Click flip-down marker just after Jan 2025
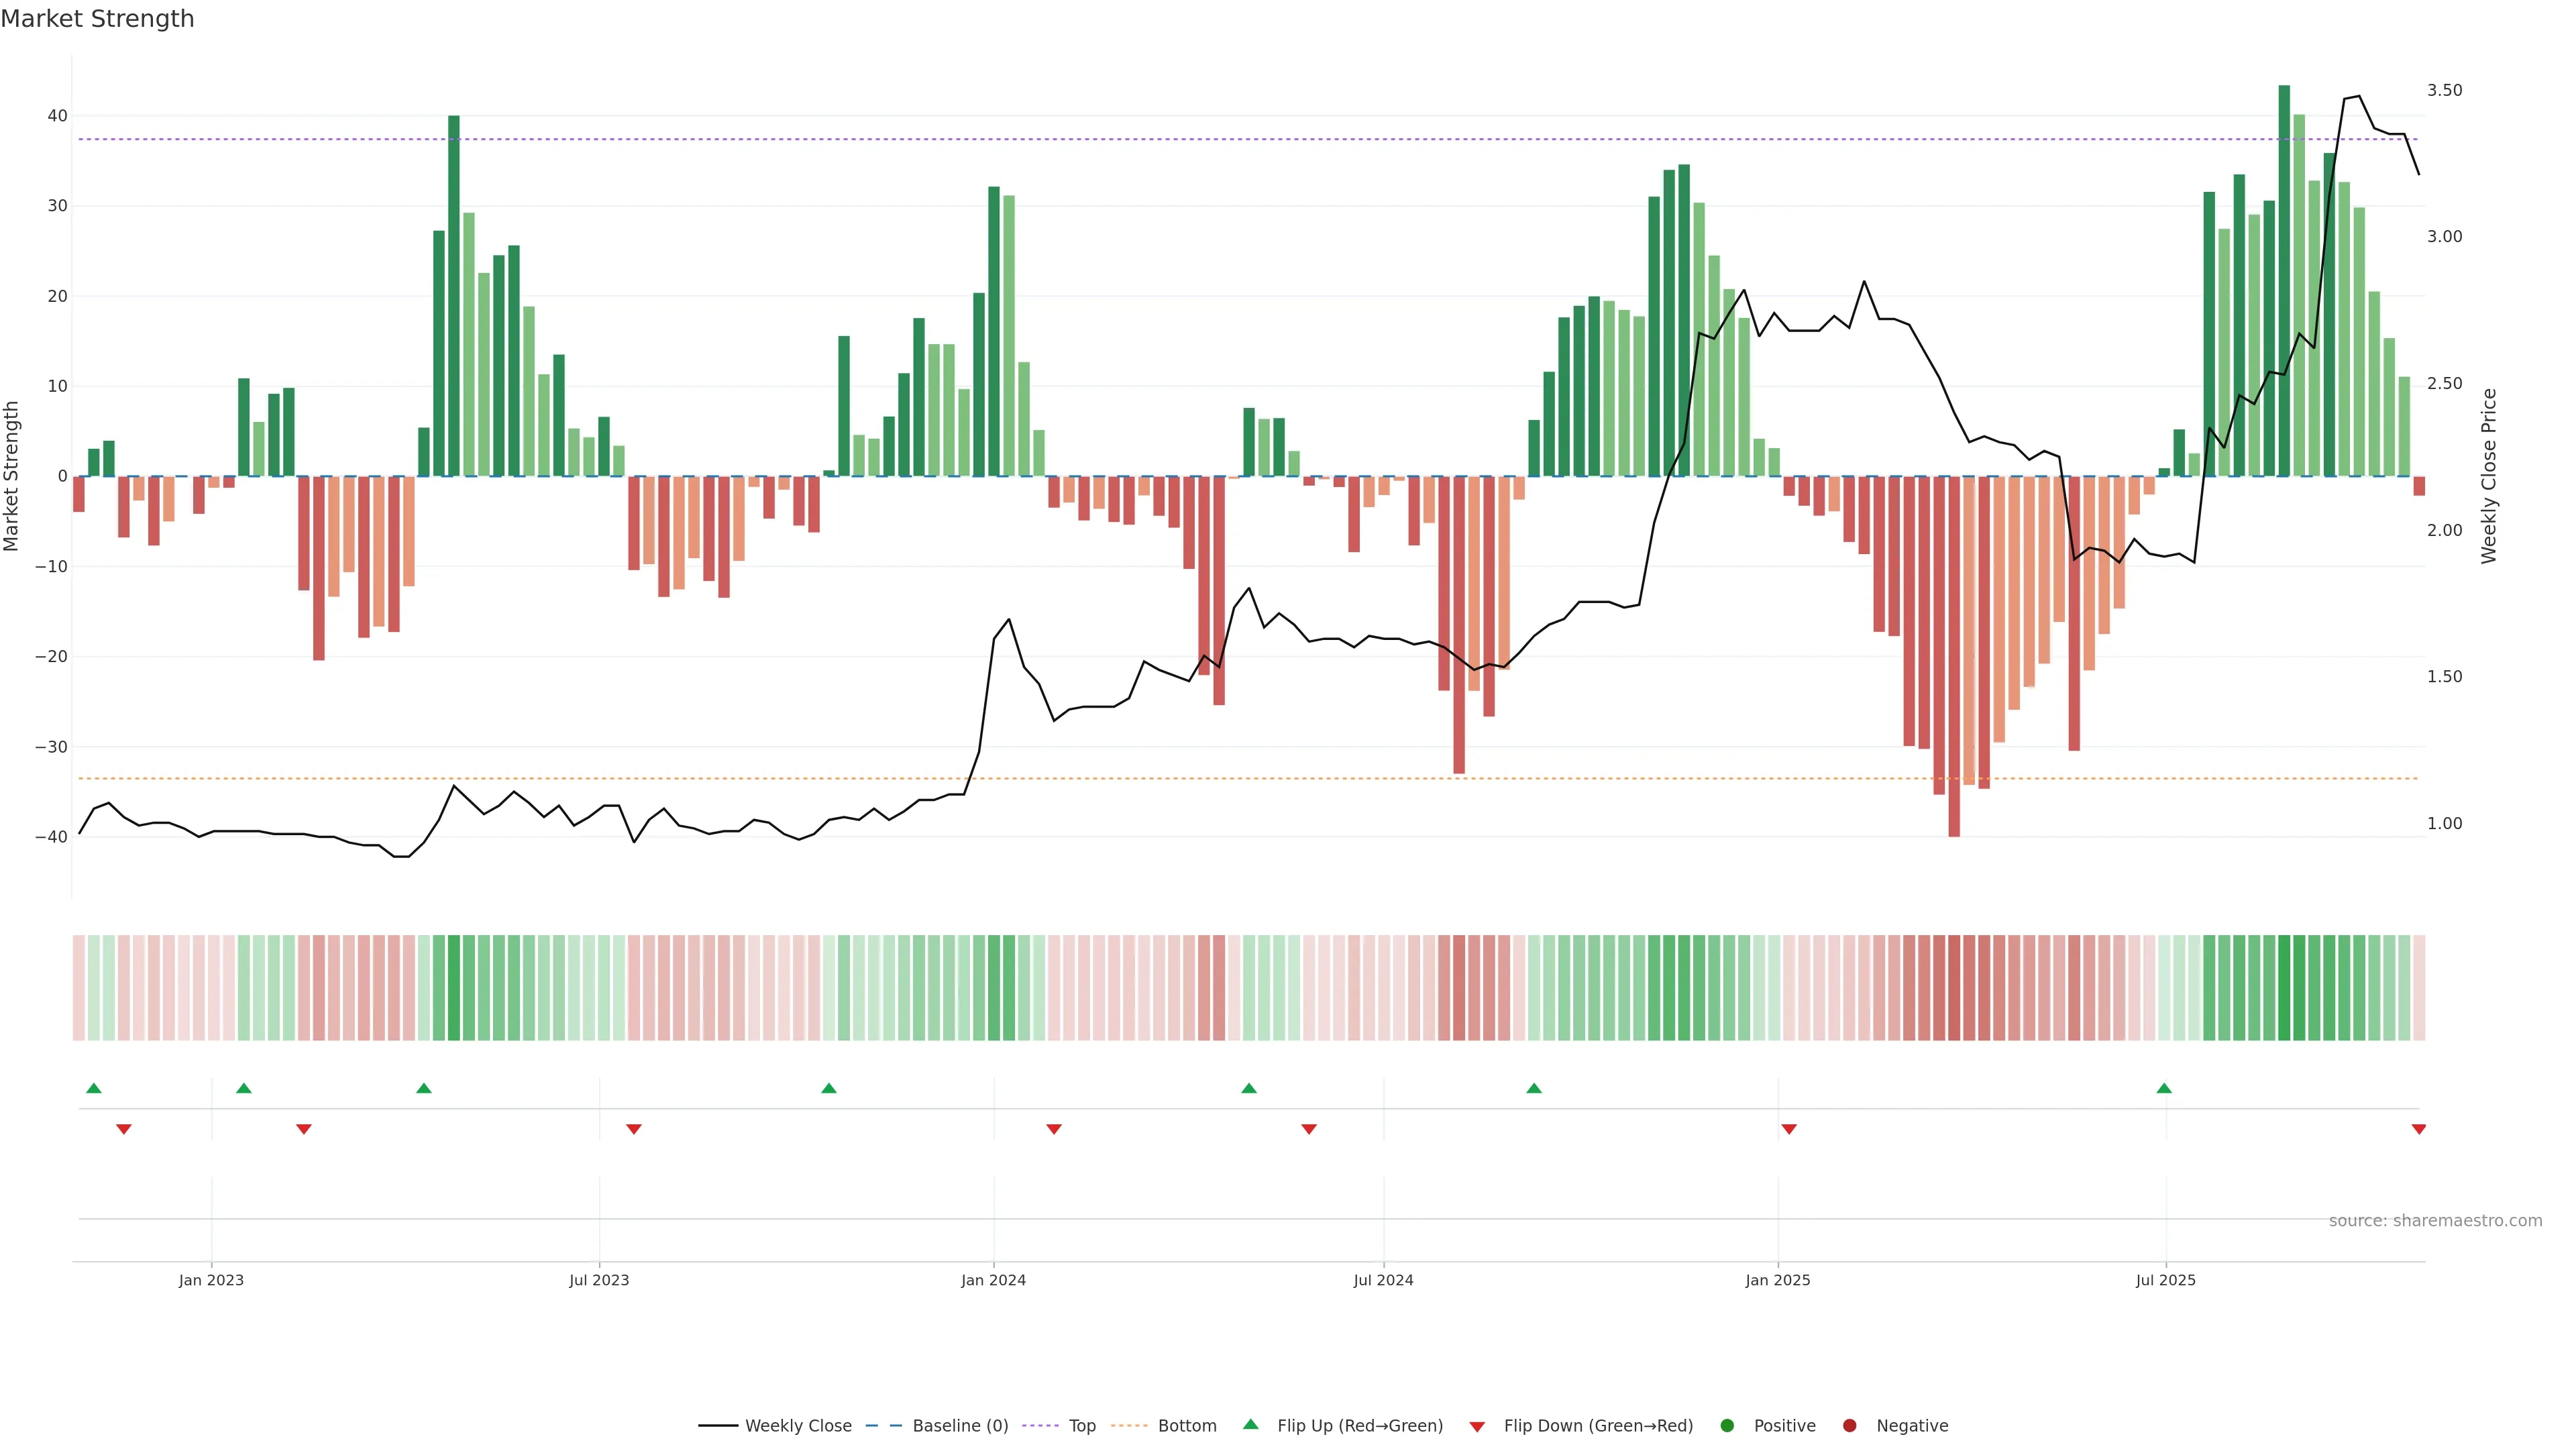The image size is (2576, 1449). click(1789, 1129)
